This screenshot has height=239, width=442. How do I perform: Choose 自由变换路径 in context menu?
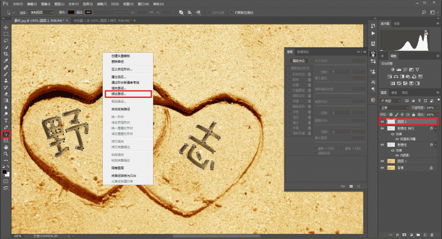click(120, 109)
